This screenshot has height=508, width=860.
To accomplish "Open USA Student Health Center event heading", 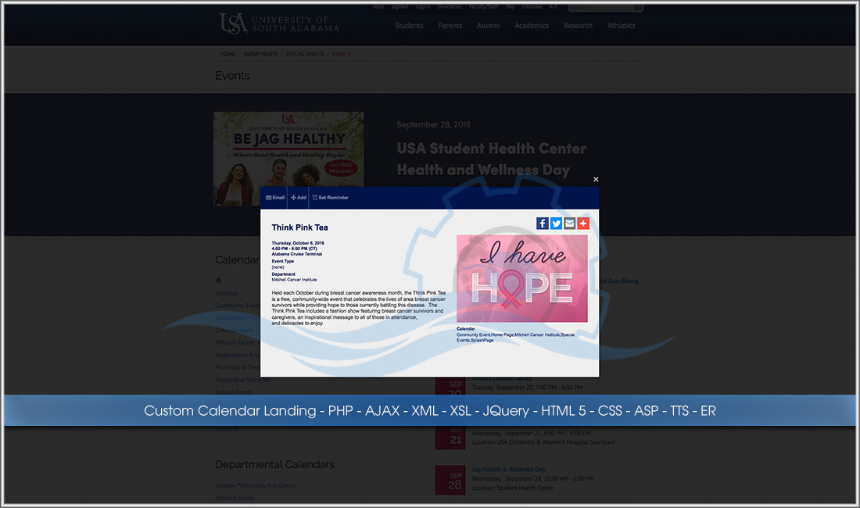I will point(492,159).
